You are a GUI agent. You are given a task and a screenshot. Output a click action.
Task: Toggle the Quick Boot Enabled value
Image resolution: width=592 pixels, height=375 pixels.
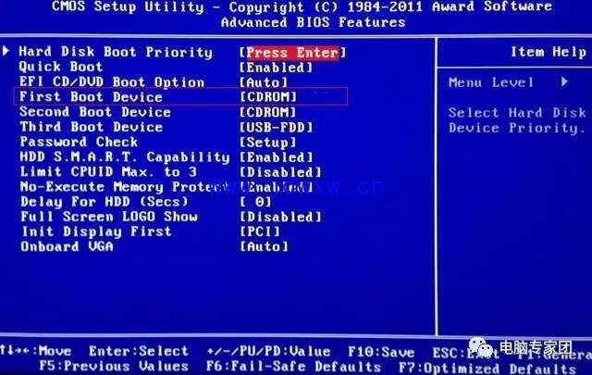pos(277,68)
